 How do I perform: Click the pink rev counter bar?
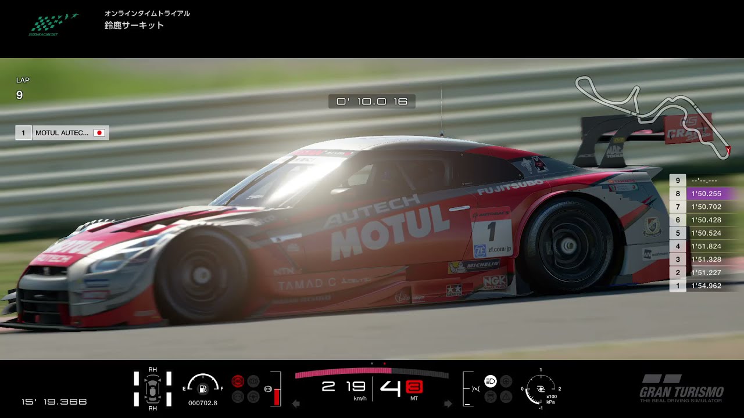point(344,372)
